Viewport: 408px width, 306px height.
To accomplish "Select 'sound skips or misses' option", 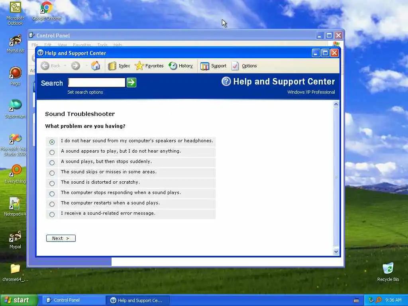I will [52, 173].
